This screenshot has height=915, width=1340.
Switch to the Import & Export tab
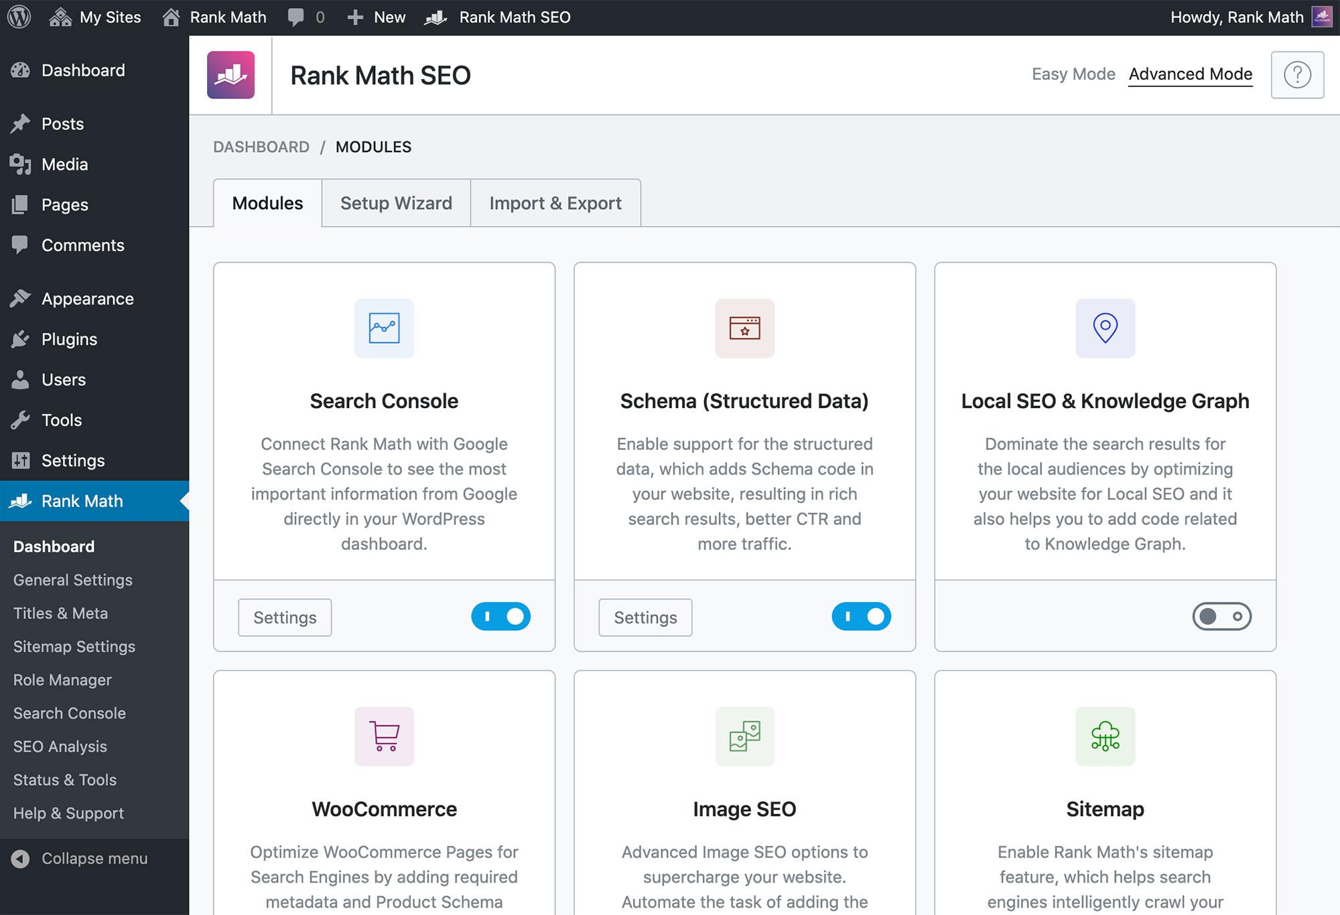(555, 202)
